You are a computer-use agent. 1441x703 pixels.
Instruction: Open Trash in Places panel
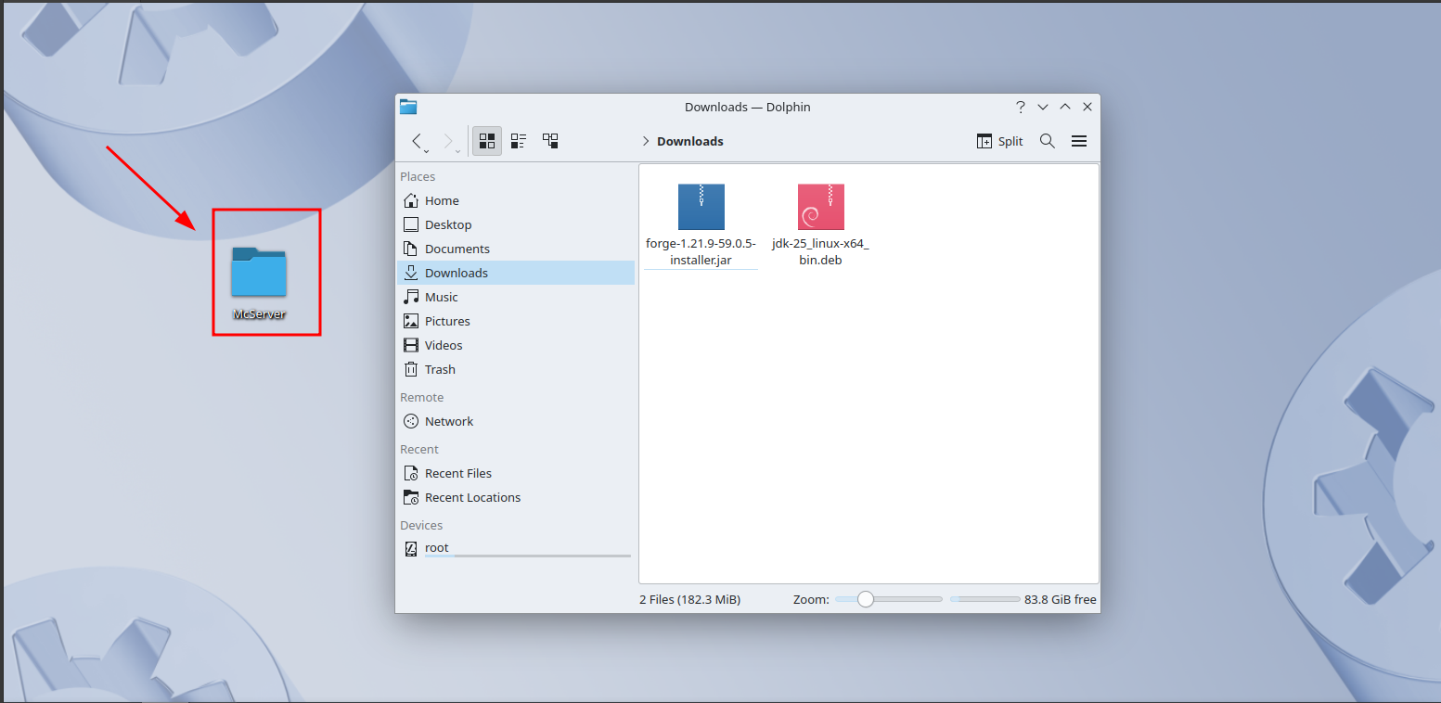point(440,369)
